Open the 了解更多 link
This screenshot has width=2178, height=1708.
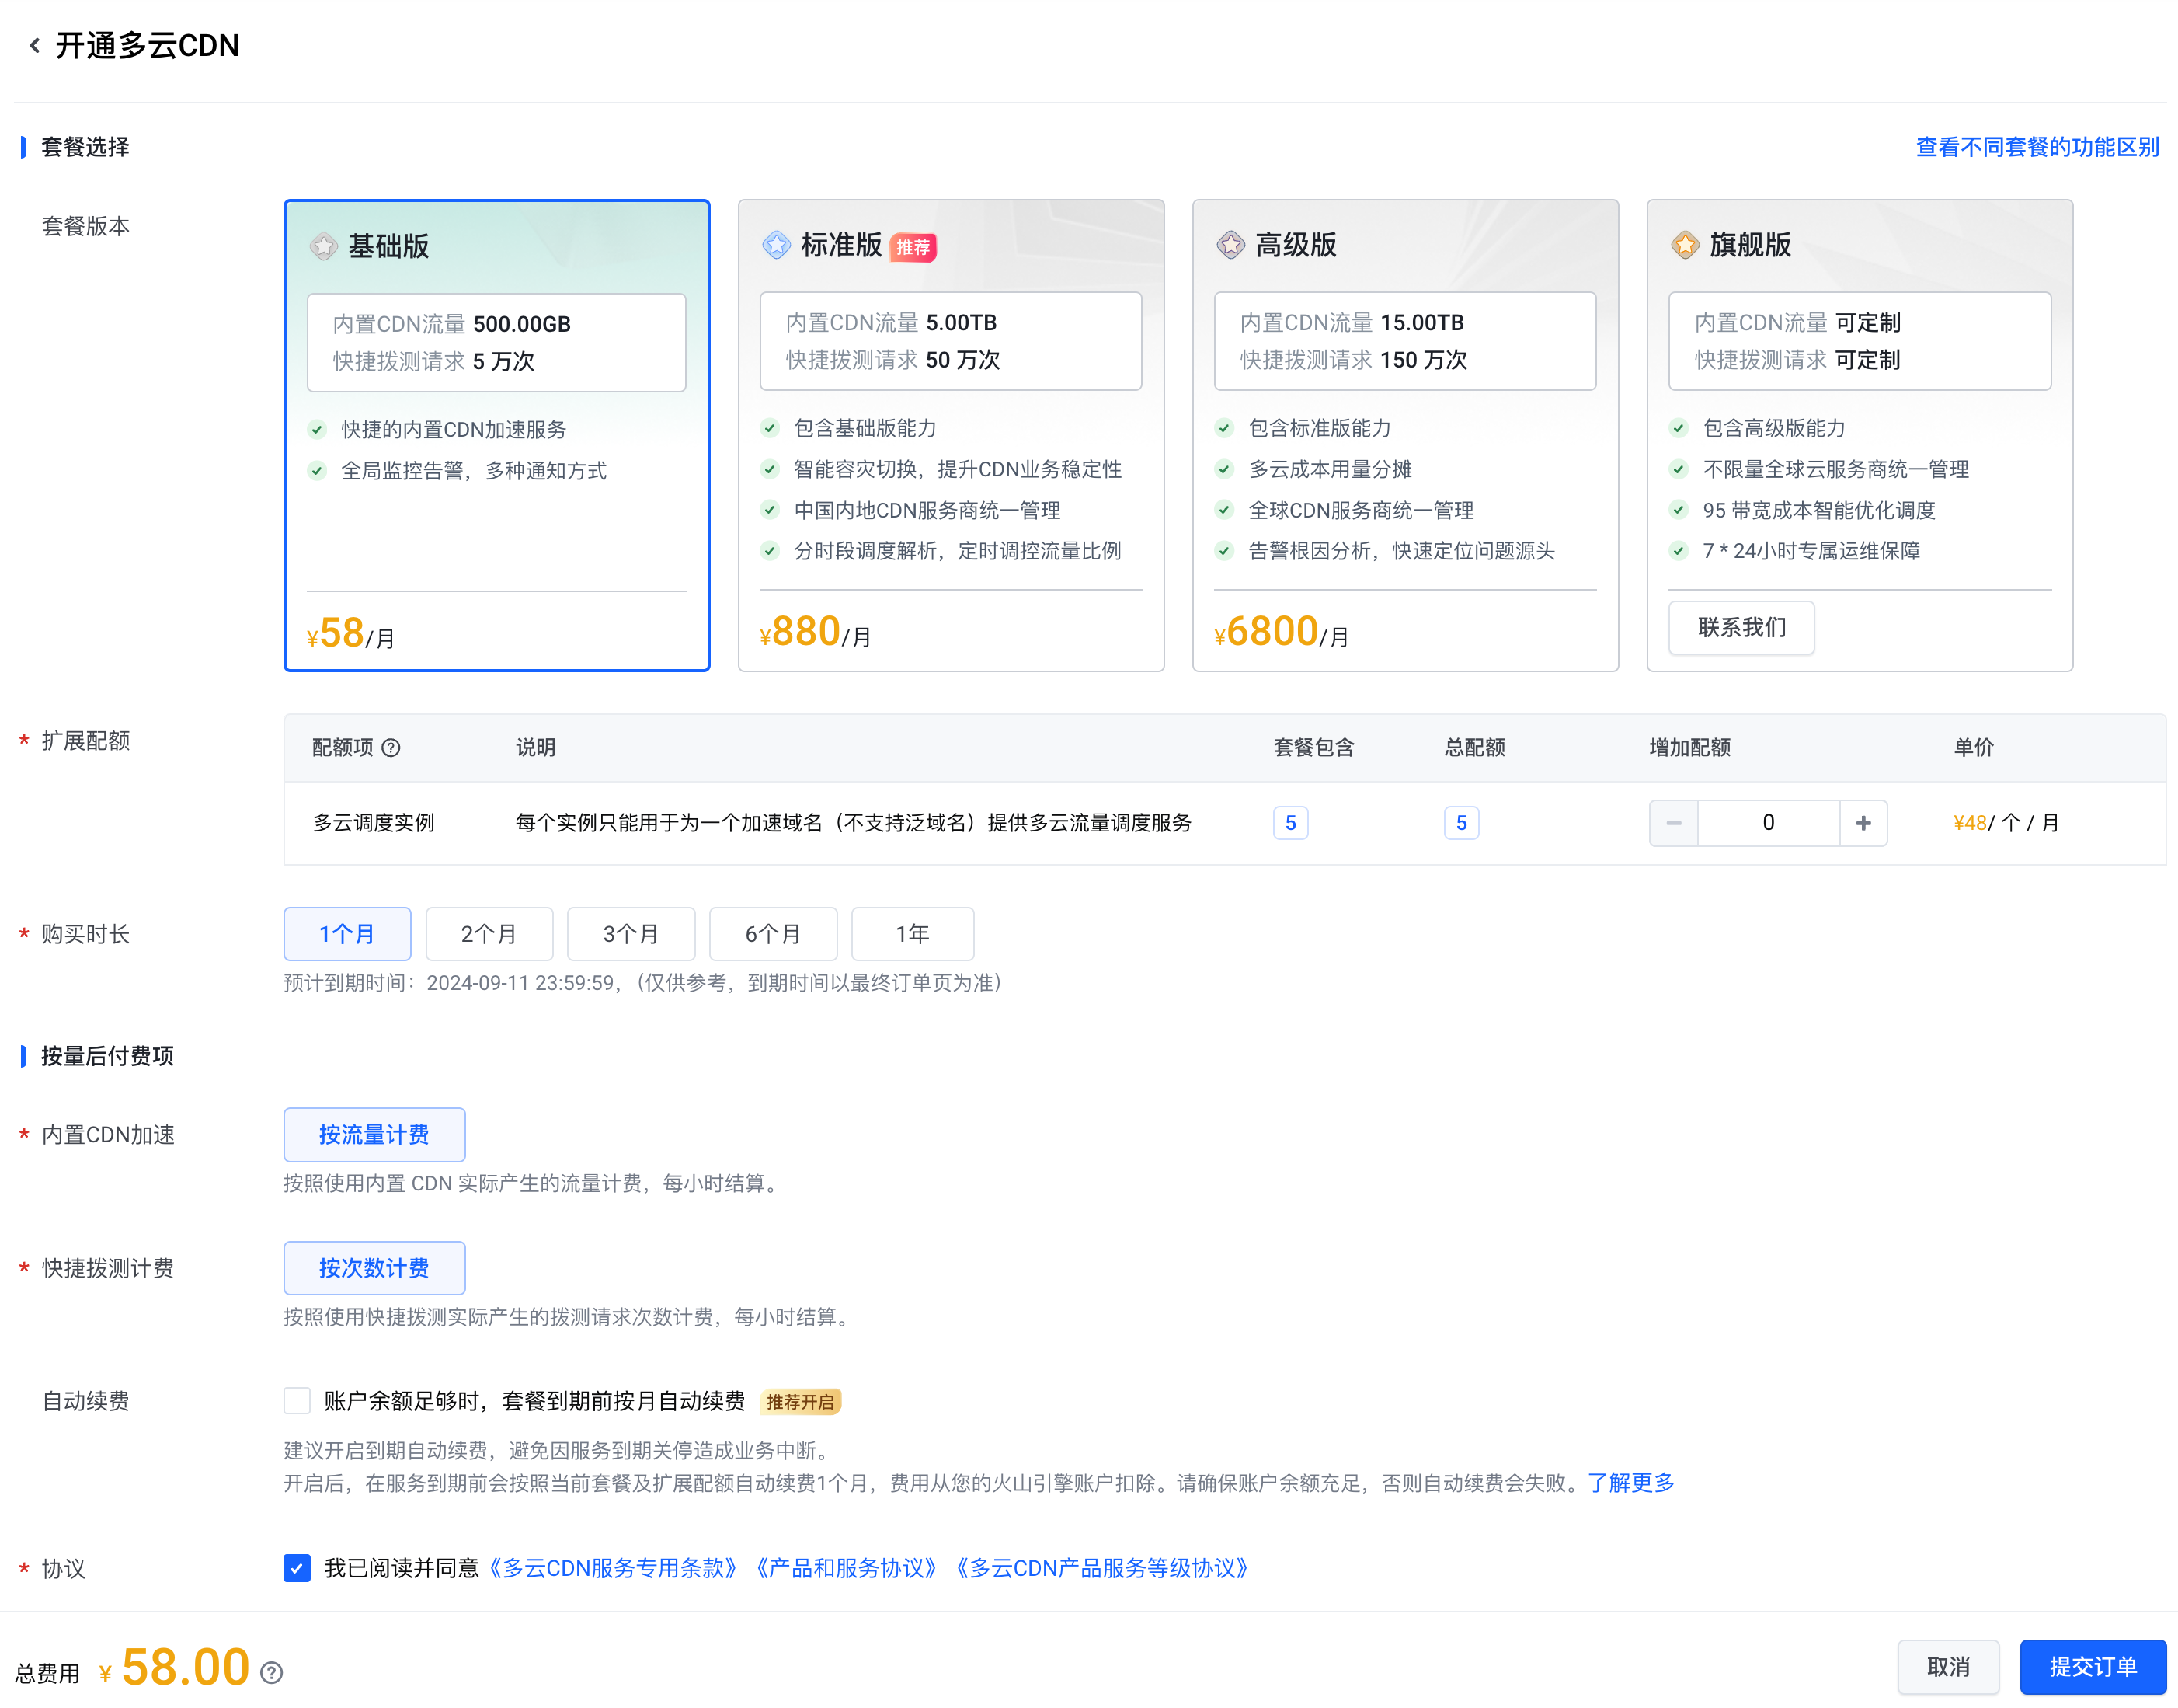click(1631, 1483)
